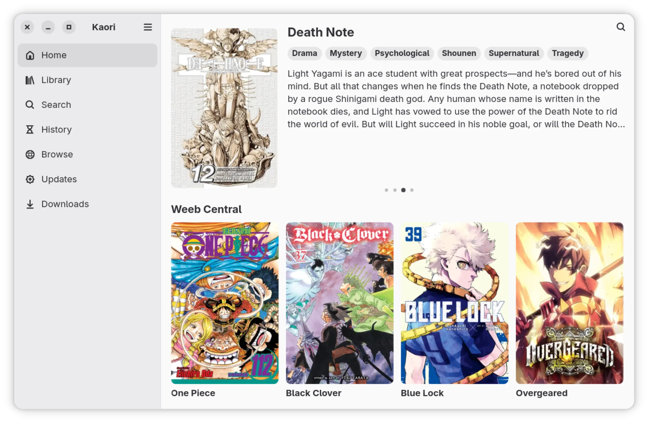Open the Library page label
Screen dimensions: 648x423
56,80
